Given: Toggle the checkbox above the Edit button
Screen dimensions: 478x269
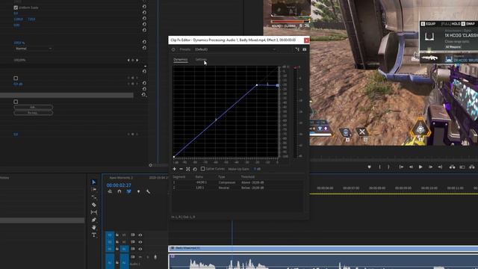Looking at the screenshot, I should (x=16, y=102).
